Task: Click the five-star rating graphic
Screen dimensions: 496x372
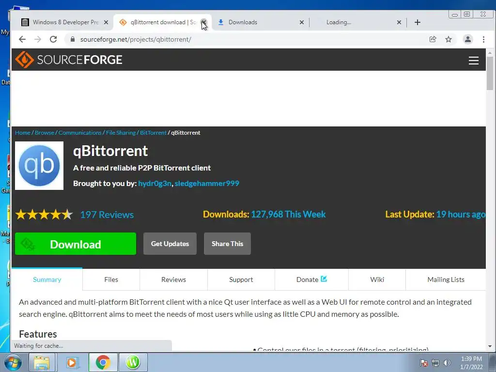Action: coord(44,215)
